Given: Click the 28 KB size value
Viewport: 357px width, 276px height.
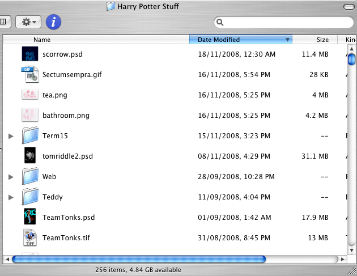Looking at the screenshot, I should click(319, 75).
